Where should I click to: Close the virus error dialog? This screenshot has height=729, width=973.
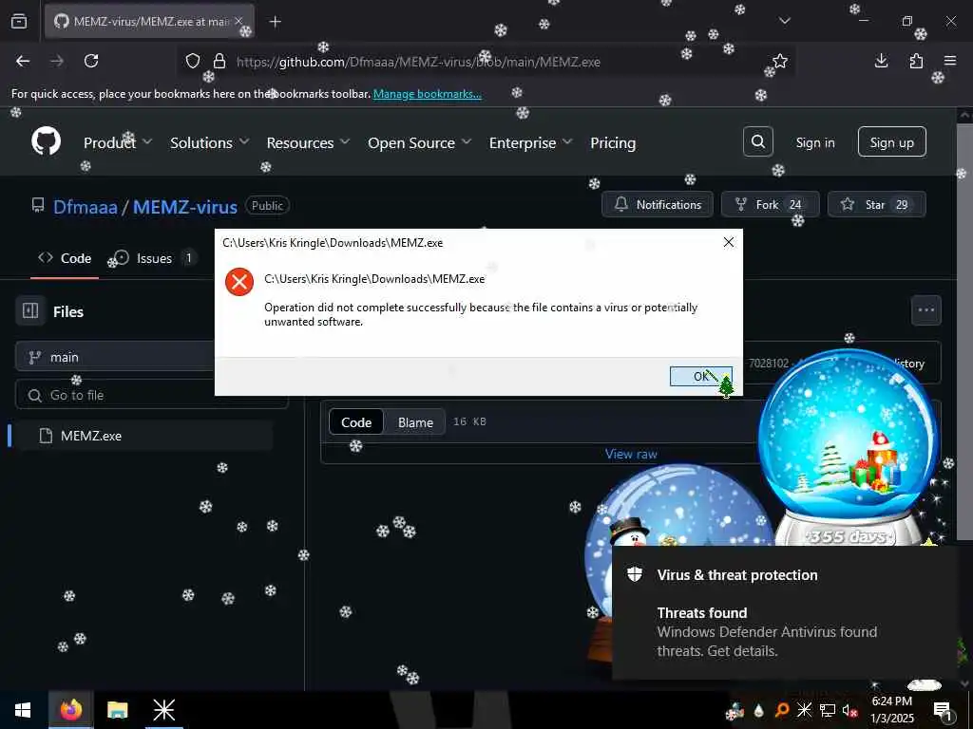point(729,242)
